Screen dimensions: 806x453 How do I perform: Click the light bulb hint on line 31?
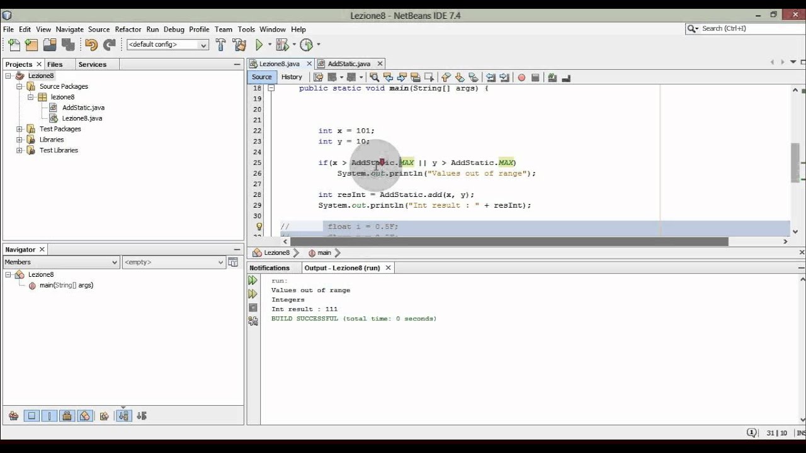[x=259, y=226]
